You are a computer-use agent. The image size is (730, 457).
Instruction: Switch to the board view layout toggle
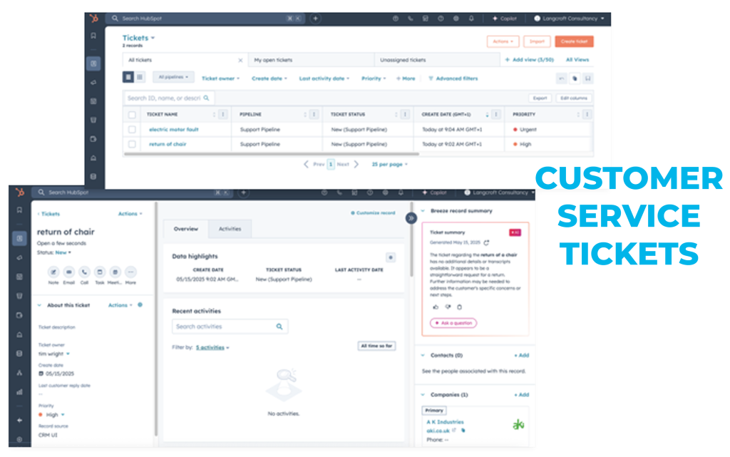click(140, 77)
